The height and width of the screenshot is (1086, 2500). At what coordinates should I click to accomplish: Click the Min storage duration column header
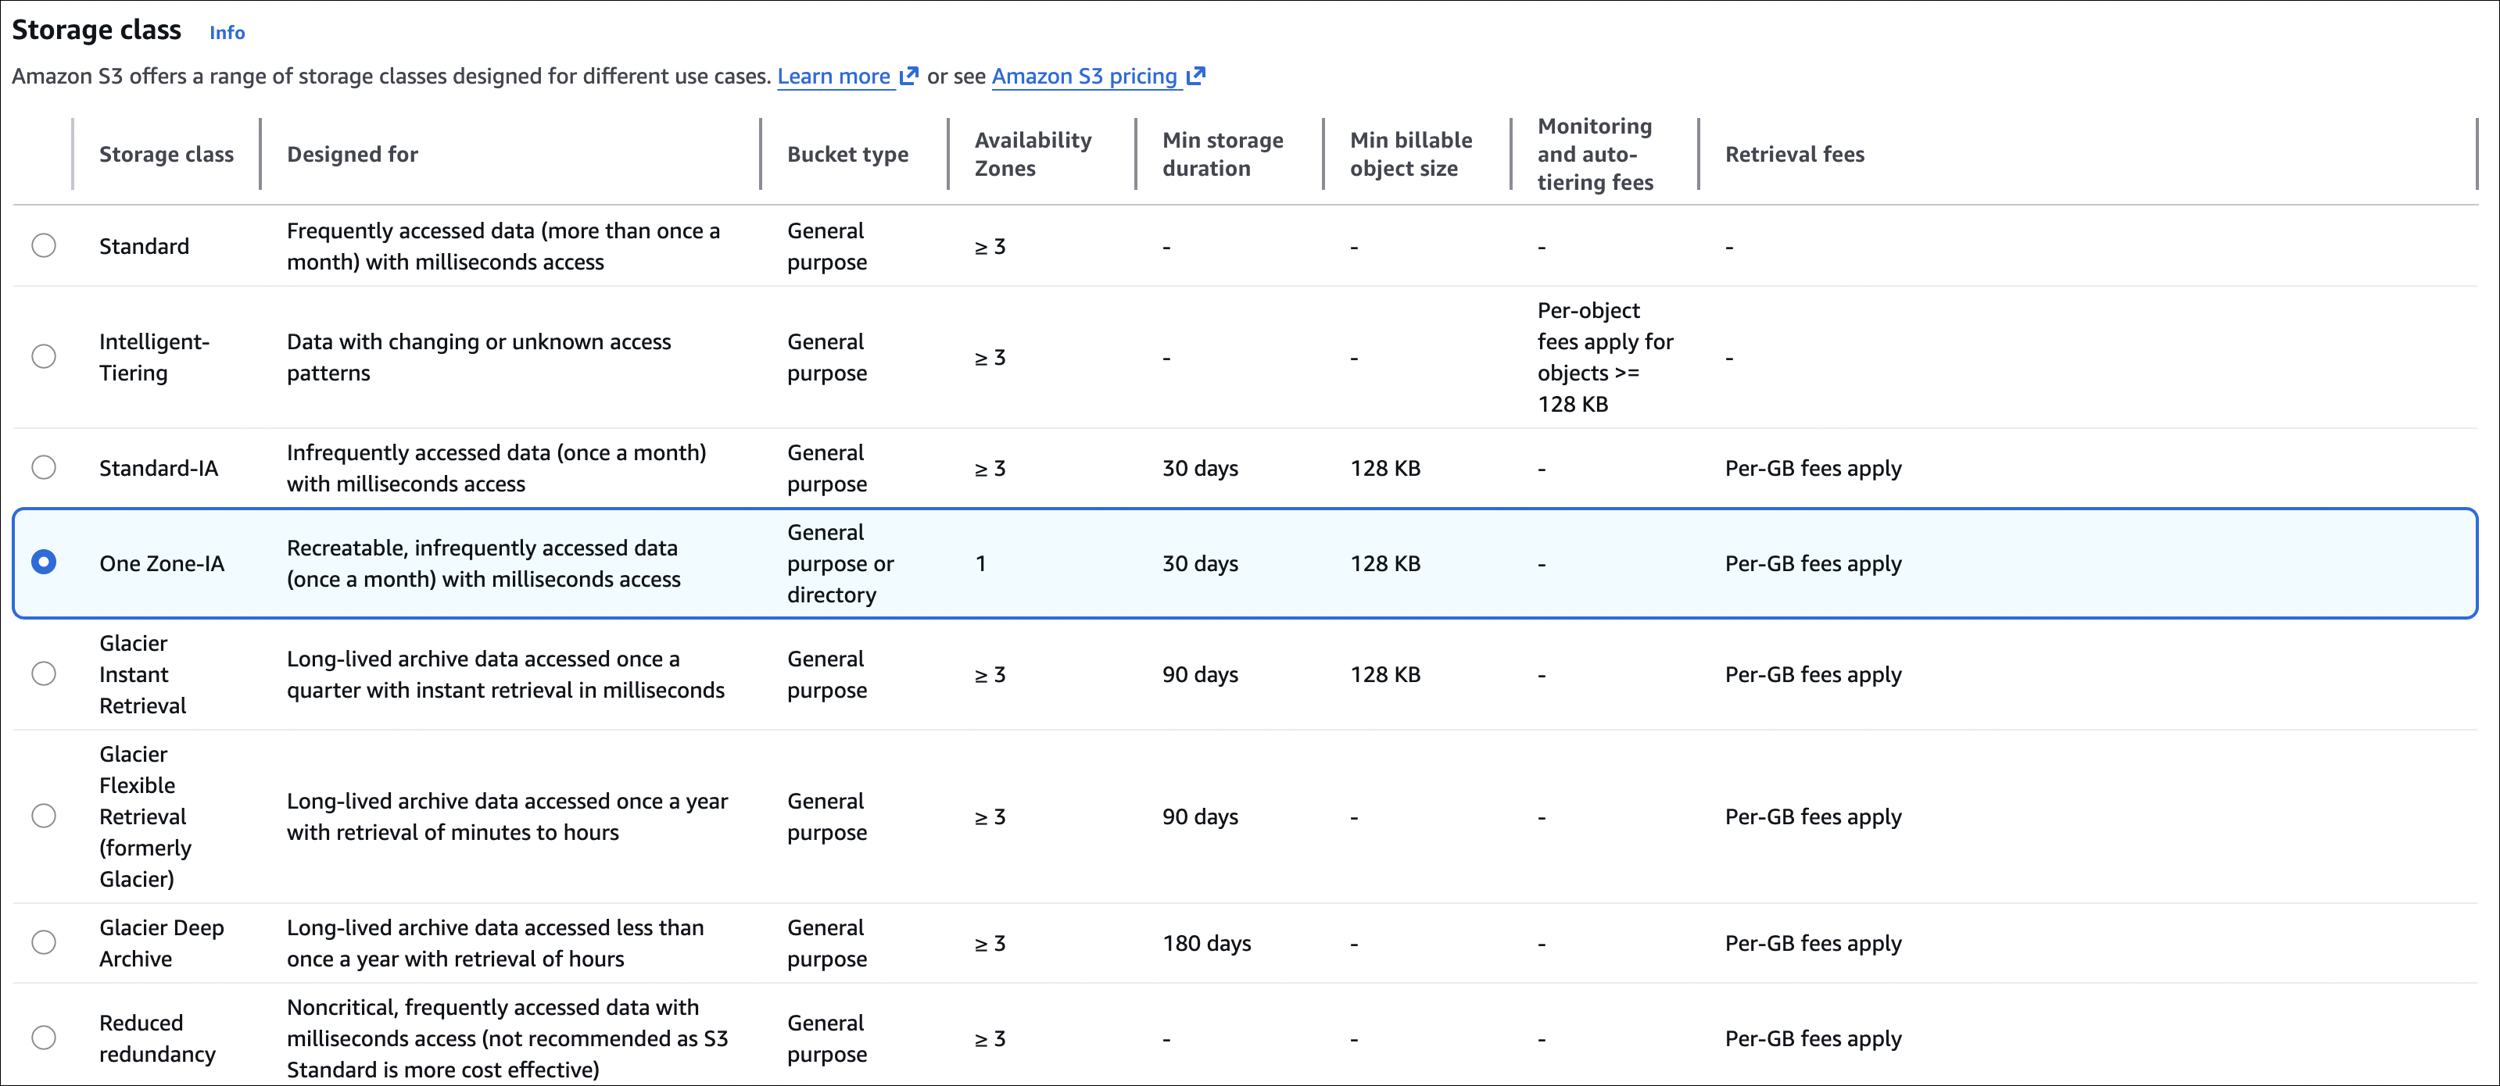(x=1222, y=154)
